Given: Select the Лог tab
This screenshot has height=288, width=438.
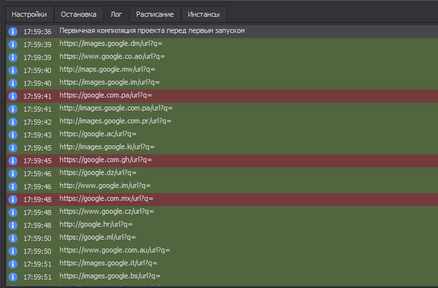Looking at the screenshot, I should tap(116, 14).
